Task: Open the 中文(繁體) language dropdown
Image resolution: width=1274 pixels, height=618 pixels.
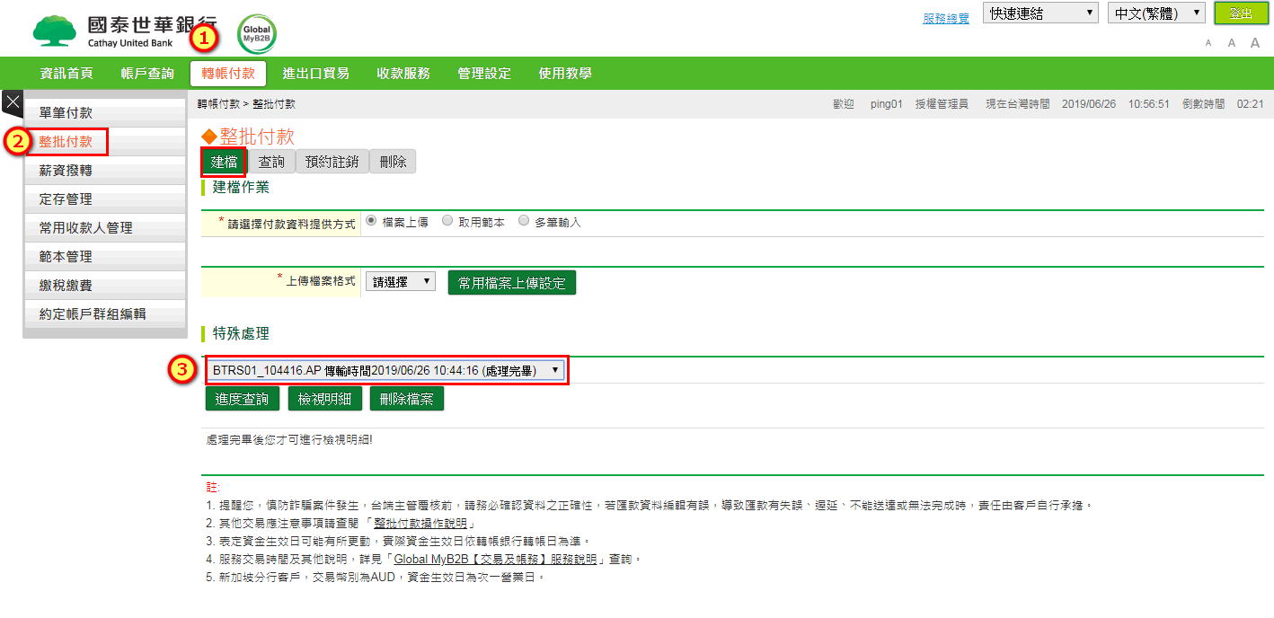Action: pyautogui.click(x=1156, y=13)
